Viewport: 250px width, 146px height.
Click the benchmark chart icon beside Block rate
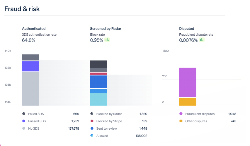click(x=107, y=39)
